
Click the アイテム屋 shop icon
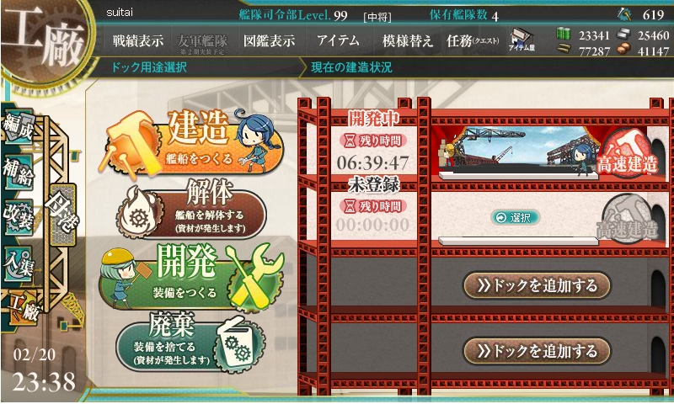pyautogui.click(x=522, y=40)
